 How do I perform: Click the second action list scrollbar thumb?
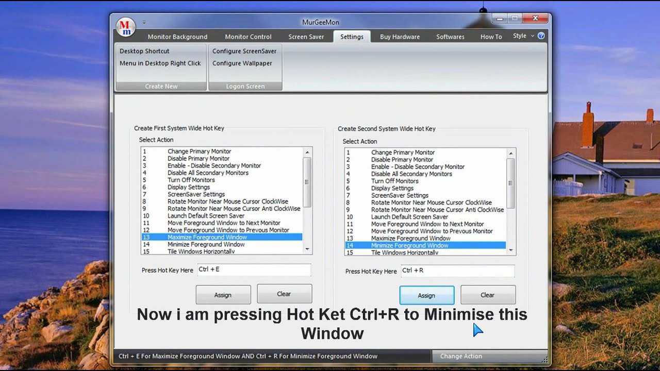click(x=511, y=183)
